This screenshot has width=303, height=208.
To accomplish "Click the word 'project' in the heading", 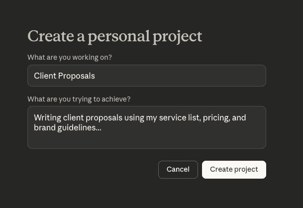I will pyautogui.click(x=178, y=36).
